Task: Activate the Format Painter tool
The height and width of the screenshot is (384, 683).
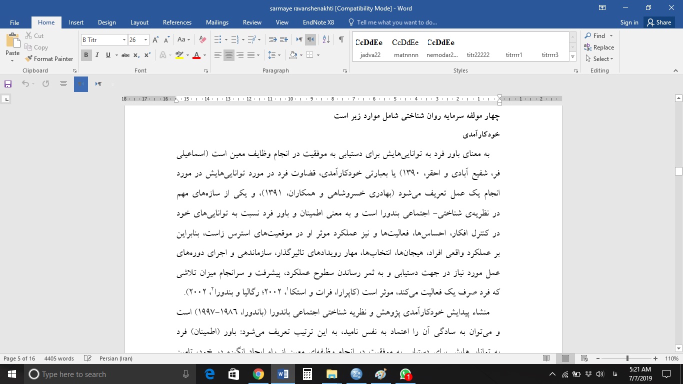Action: click(48, 58)
